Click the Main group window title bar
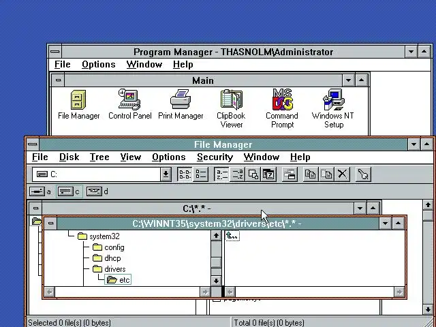 point(203,80)
